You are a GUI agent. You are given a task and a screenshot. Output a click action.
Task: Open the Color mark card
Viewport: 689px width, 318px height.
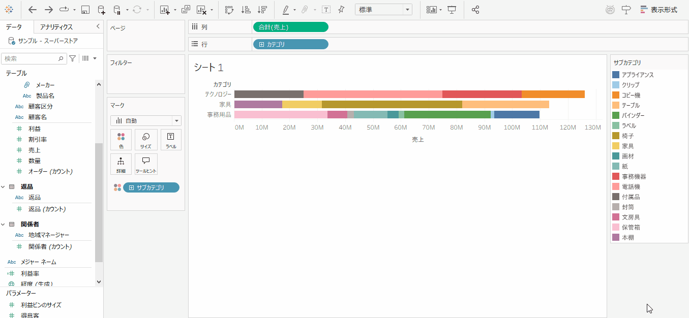(x=121, y=140)
